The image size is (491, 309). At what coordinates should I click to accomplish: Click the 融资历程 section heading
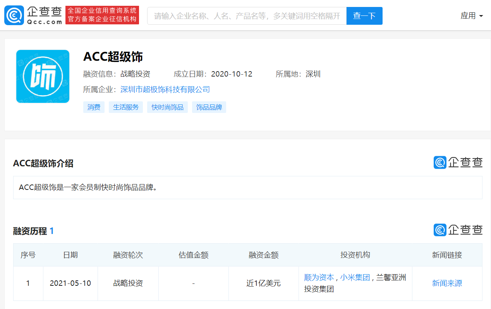34,231
